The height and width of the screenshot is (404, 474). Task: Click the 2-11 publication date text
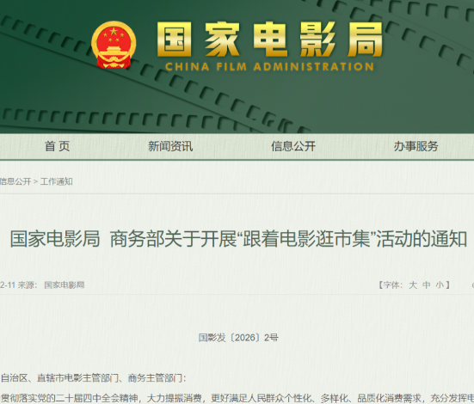point(8,285)
